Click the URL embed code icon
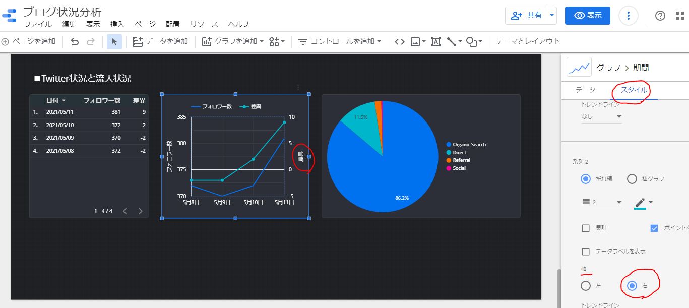 (399, 42)
